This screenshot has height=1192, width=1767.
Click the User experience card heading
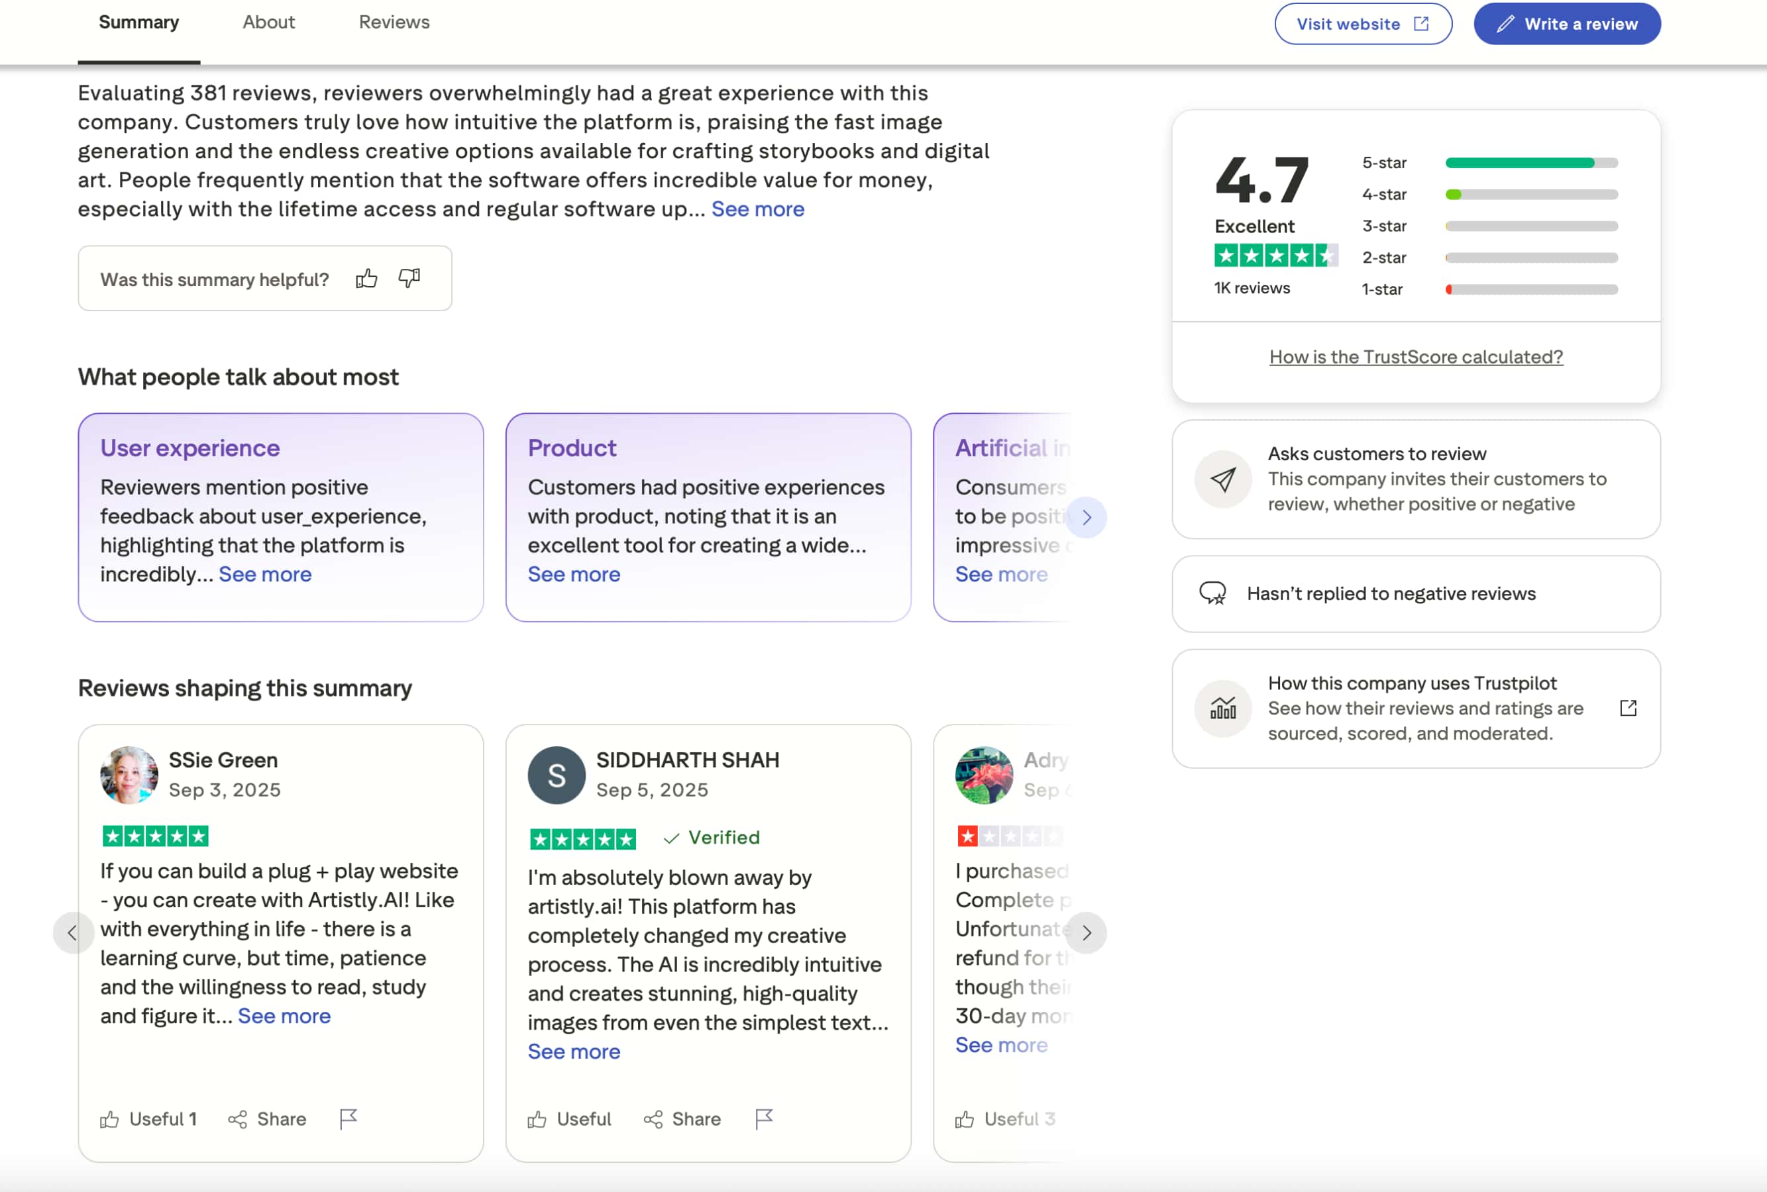(x=190, y=448)
